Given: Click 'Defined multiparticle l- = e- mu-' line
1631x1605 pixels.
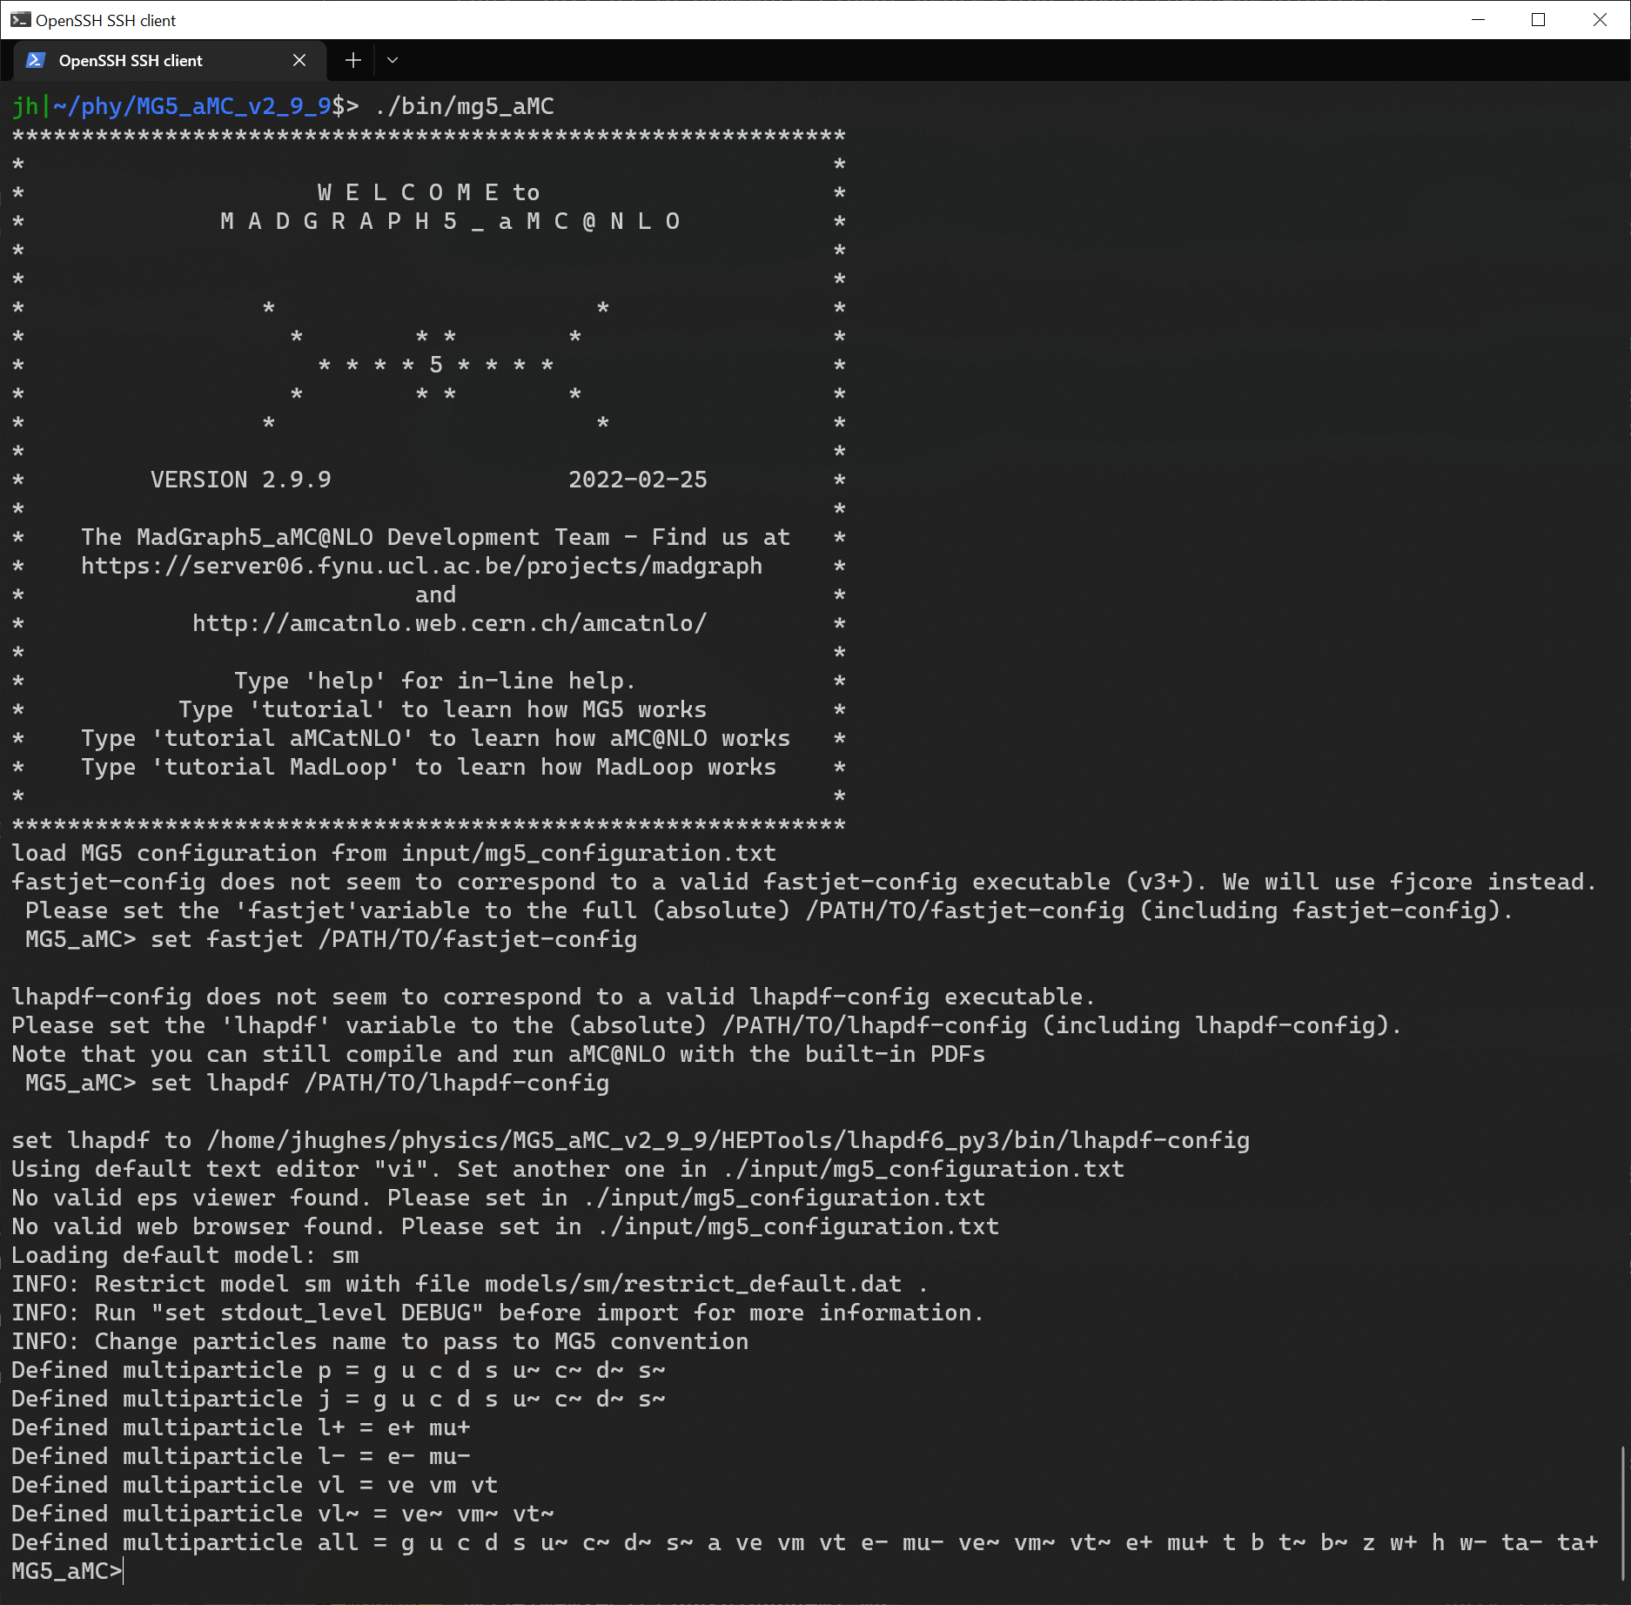Looking at the screenshot, I should point(241,1456).
